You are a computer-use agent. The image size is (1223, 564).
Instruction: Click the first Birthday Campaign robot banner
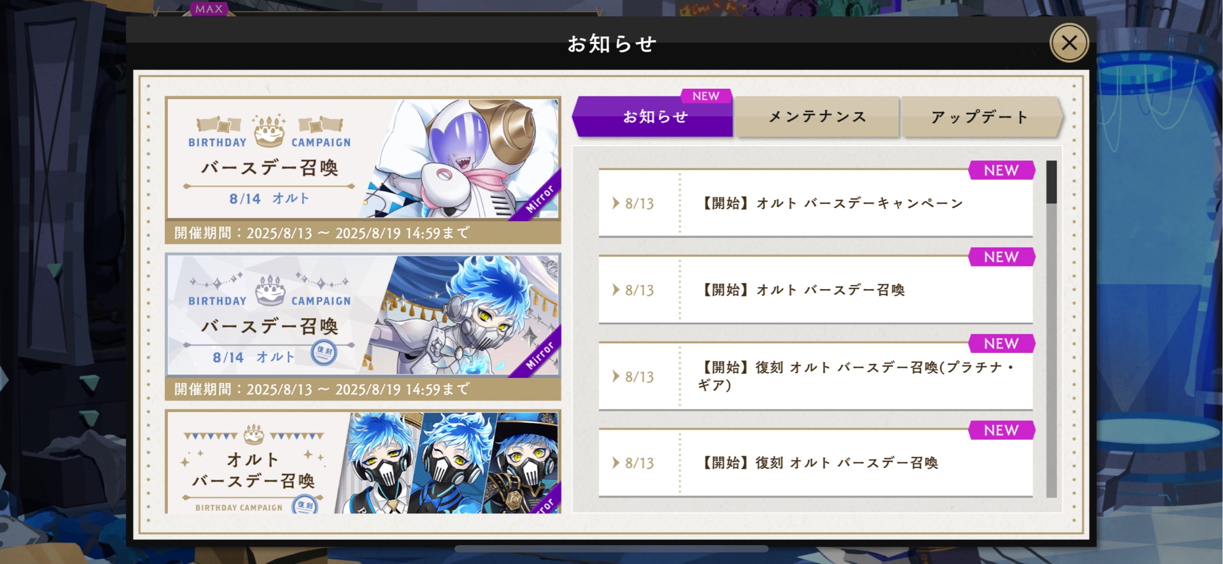(363, 170)
